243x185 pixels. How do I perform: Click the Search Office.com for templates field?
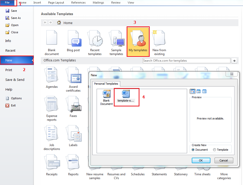186,61
